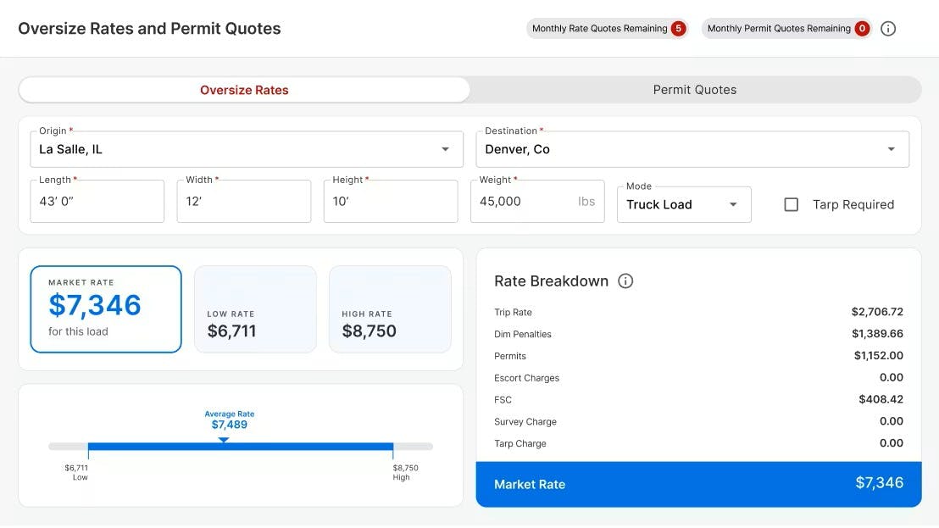Viewport: 939px width, 528px height.
Task: Click the info icon beside Monthly Permit Quotes
Action: pos(887,29)
